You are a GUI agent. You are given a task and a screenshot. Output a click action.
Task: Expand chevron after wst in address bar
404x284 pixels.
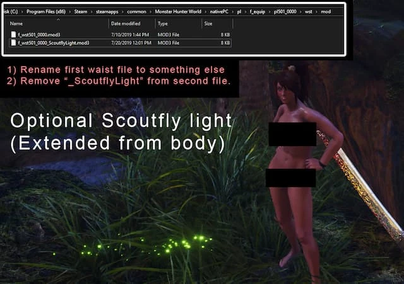click(316, 12)
